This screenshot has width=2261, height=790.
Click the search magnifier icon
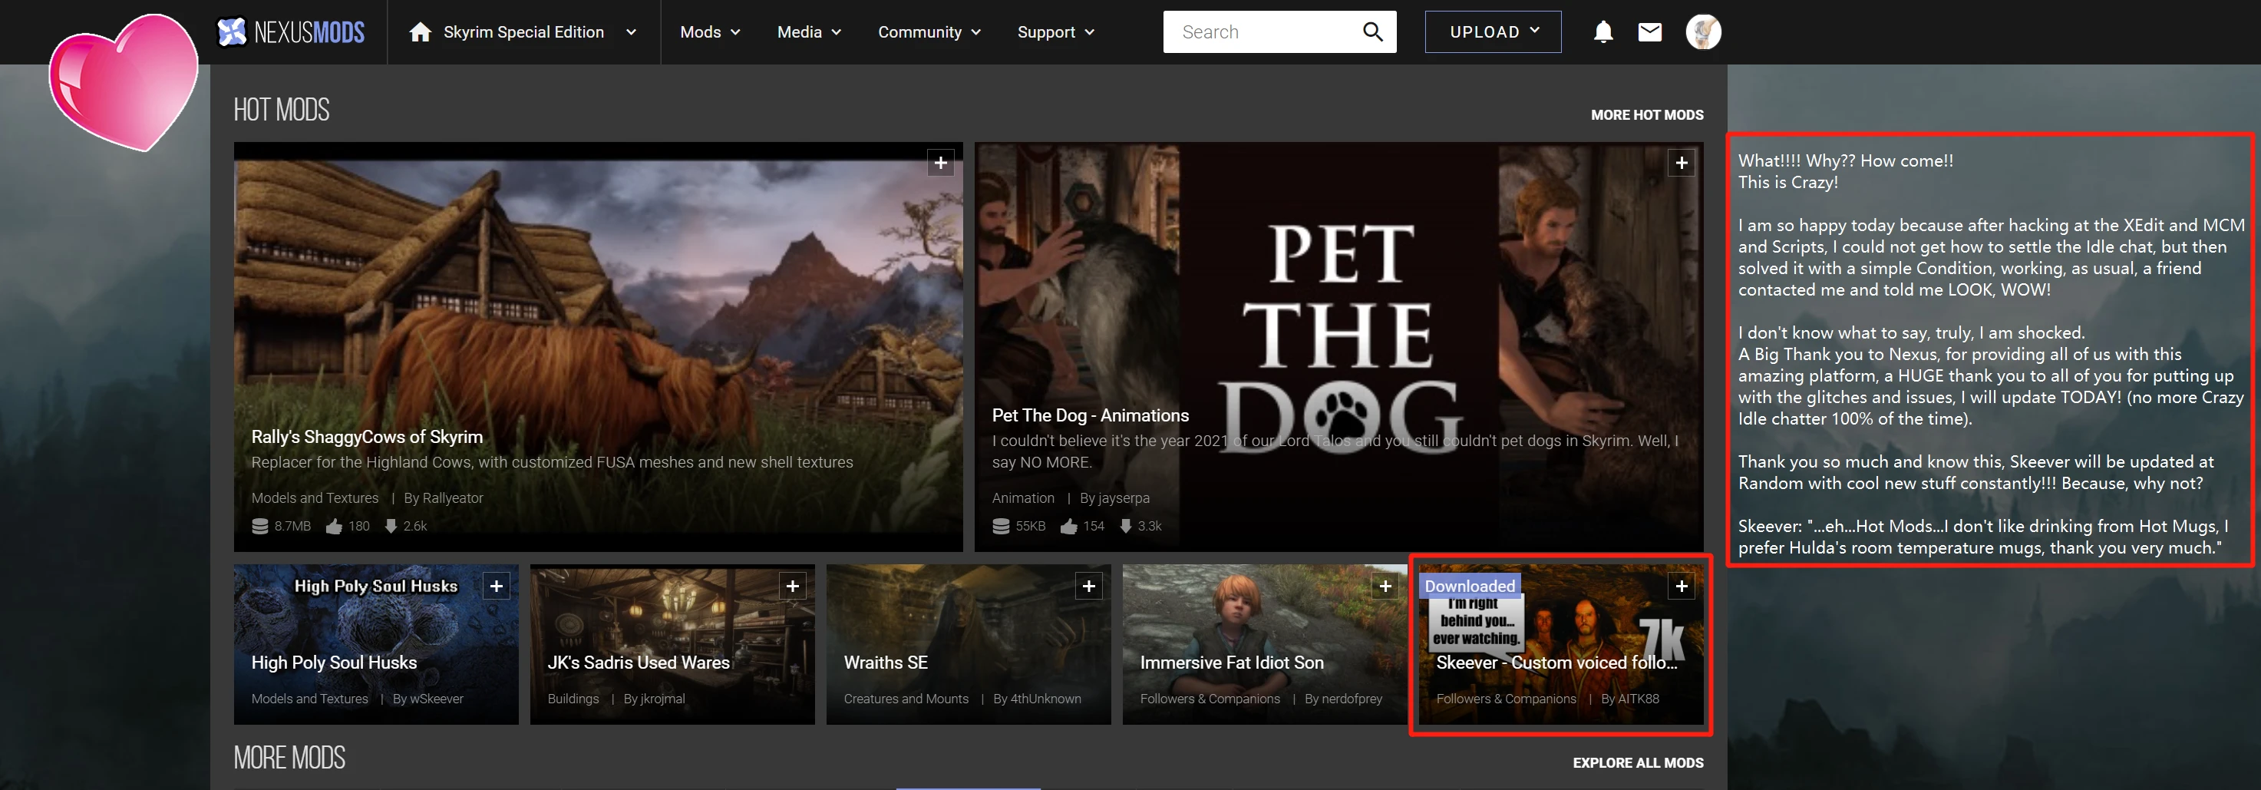point(1373,32)
